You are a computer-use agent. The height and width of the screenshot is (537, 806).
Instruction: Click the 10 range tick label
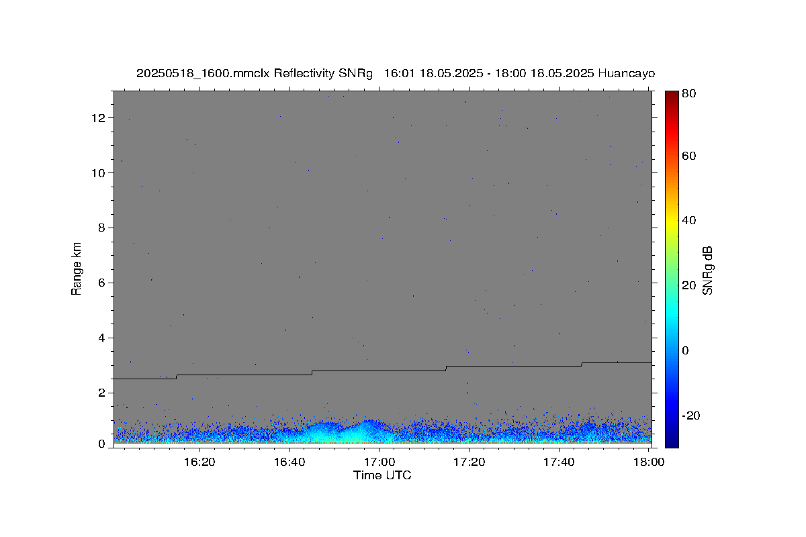coord(99,173)
